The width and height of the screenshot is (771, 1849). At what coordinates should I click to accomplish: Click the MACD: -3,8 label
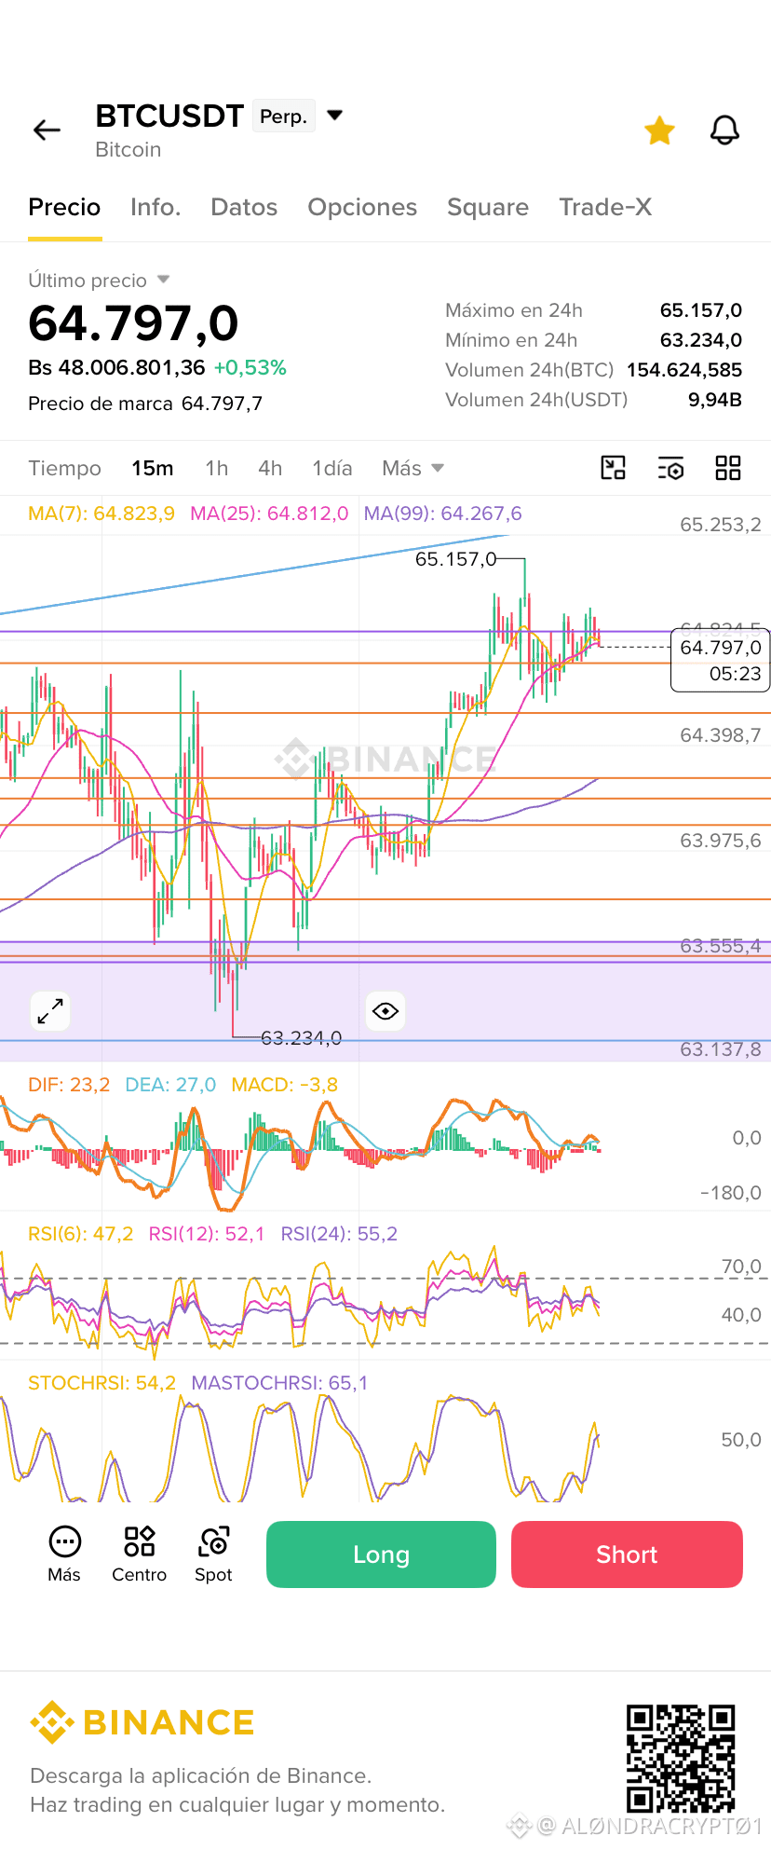[285, 1085]
